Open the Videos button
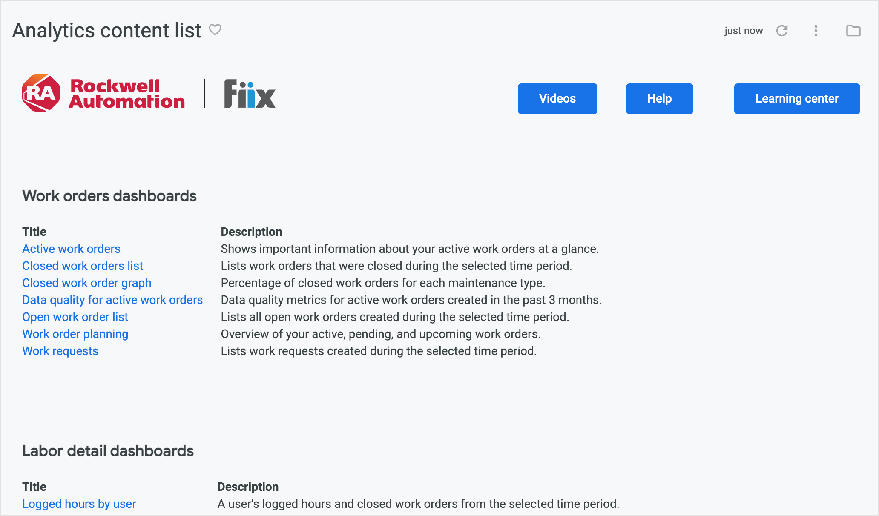 (x=557, y=99)
